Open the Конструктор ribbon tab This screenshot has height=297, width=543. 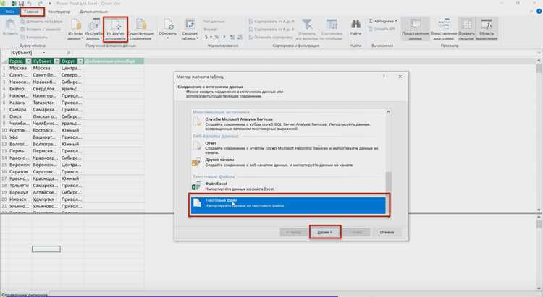pos(59,12)
